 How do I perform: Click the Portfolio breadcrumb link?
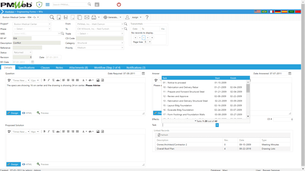(x=10, y=12)
